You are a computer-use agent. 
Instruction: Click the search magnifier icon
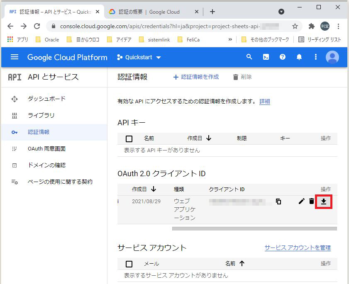[249, 57]
